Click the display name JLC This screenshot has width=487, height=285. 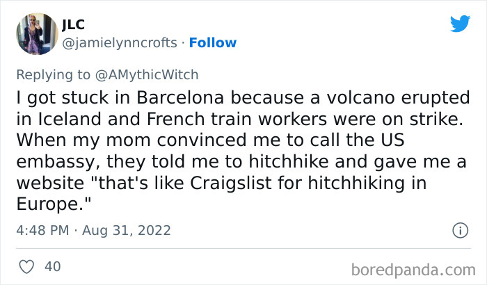pos(73,24)
